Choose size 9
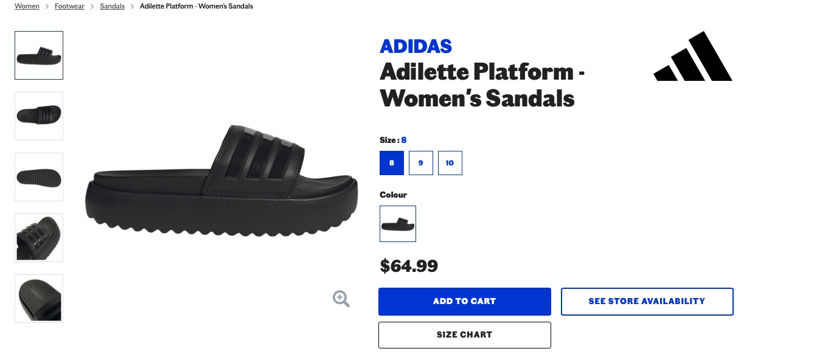Image resolution: width=814 pixels, height=357 pixels. (x=421, y=163)
